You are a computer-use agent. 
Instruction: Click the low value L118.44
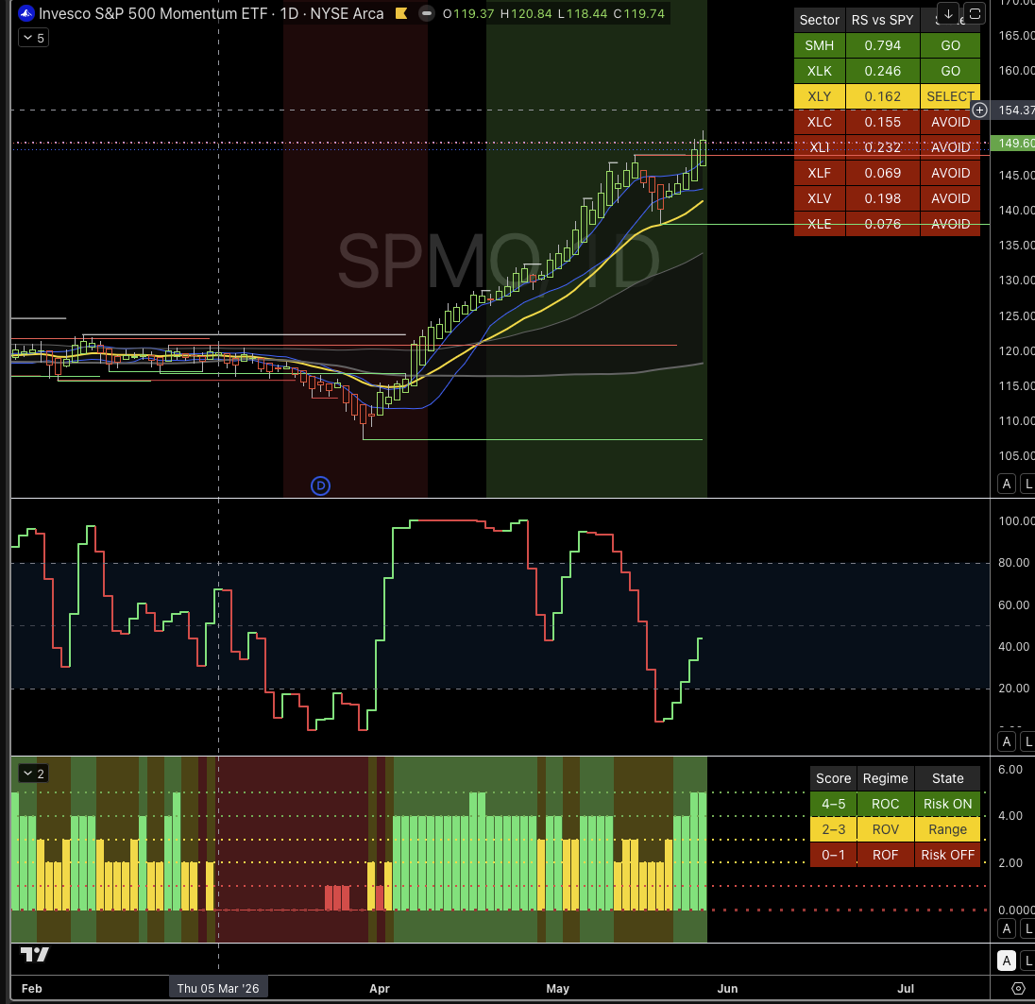[x=582, y=13]
